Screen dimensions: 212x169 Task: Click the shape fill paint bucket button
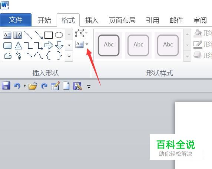(198, 33)
